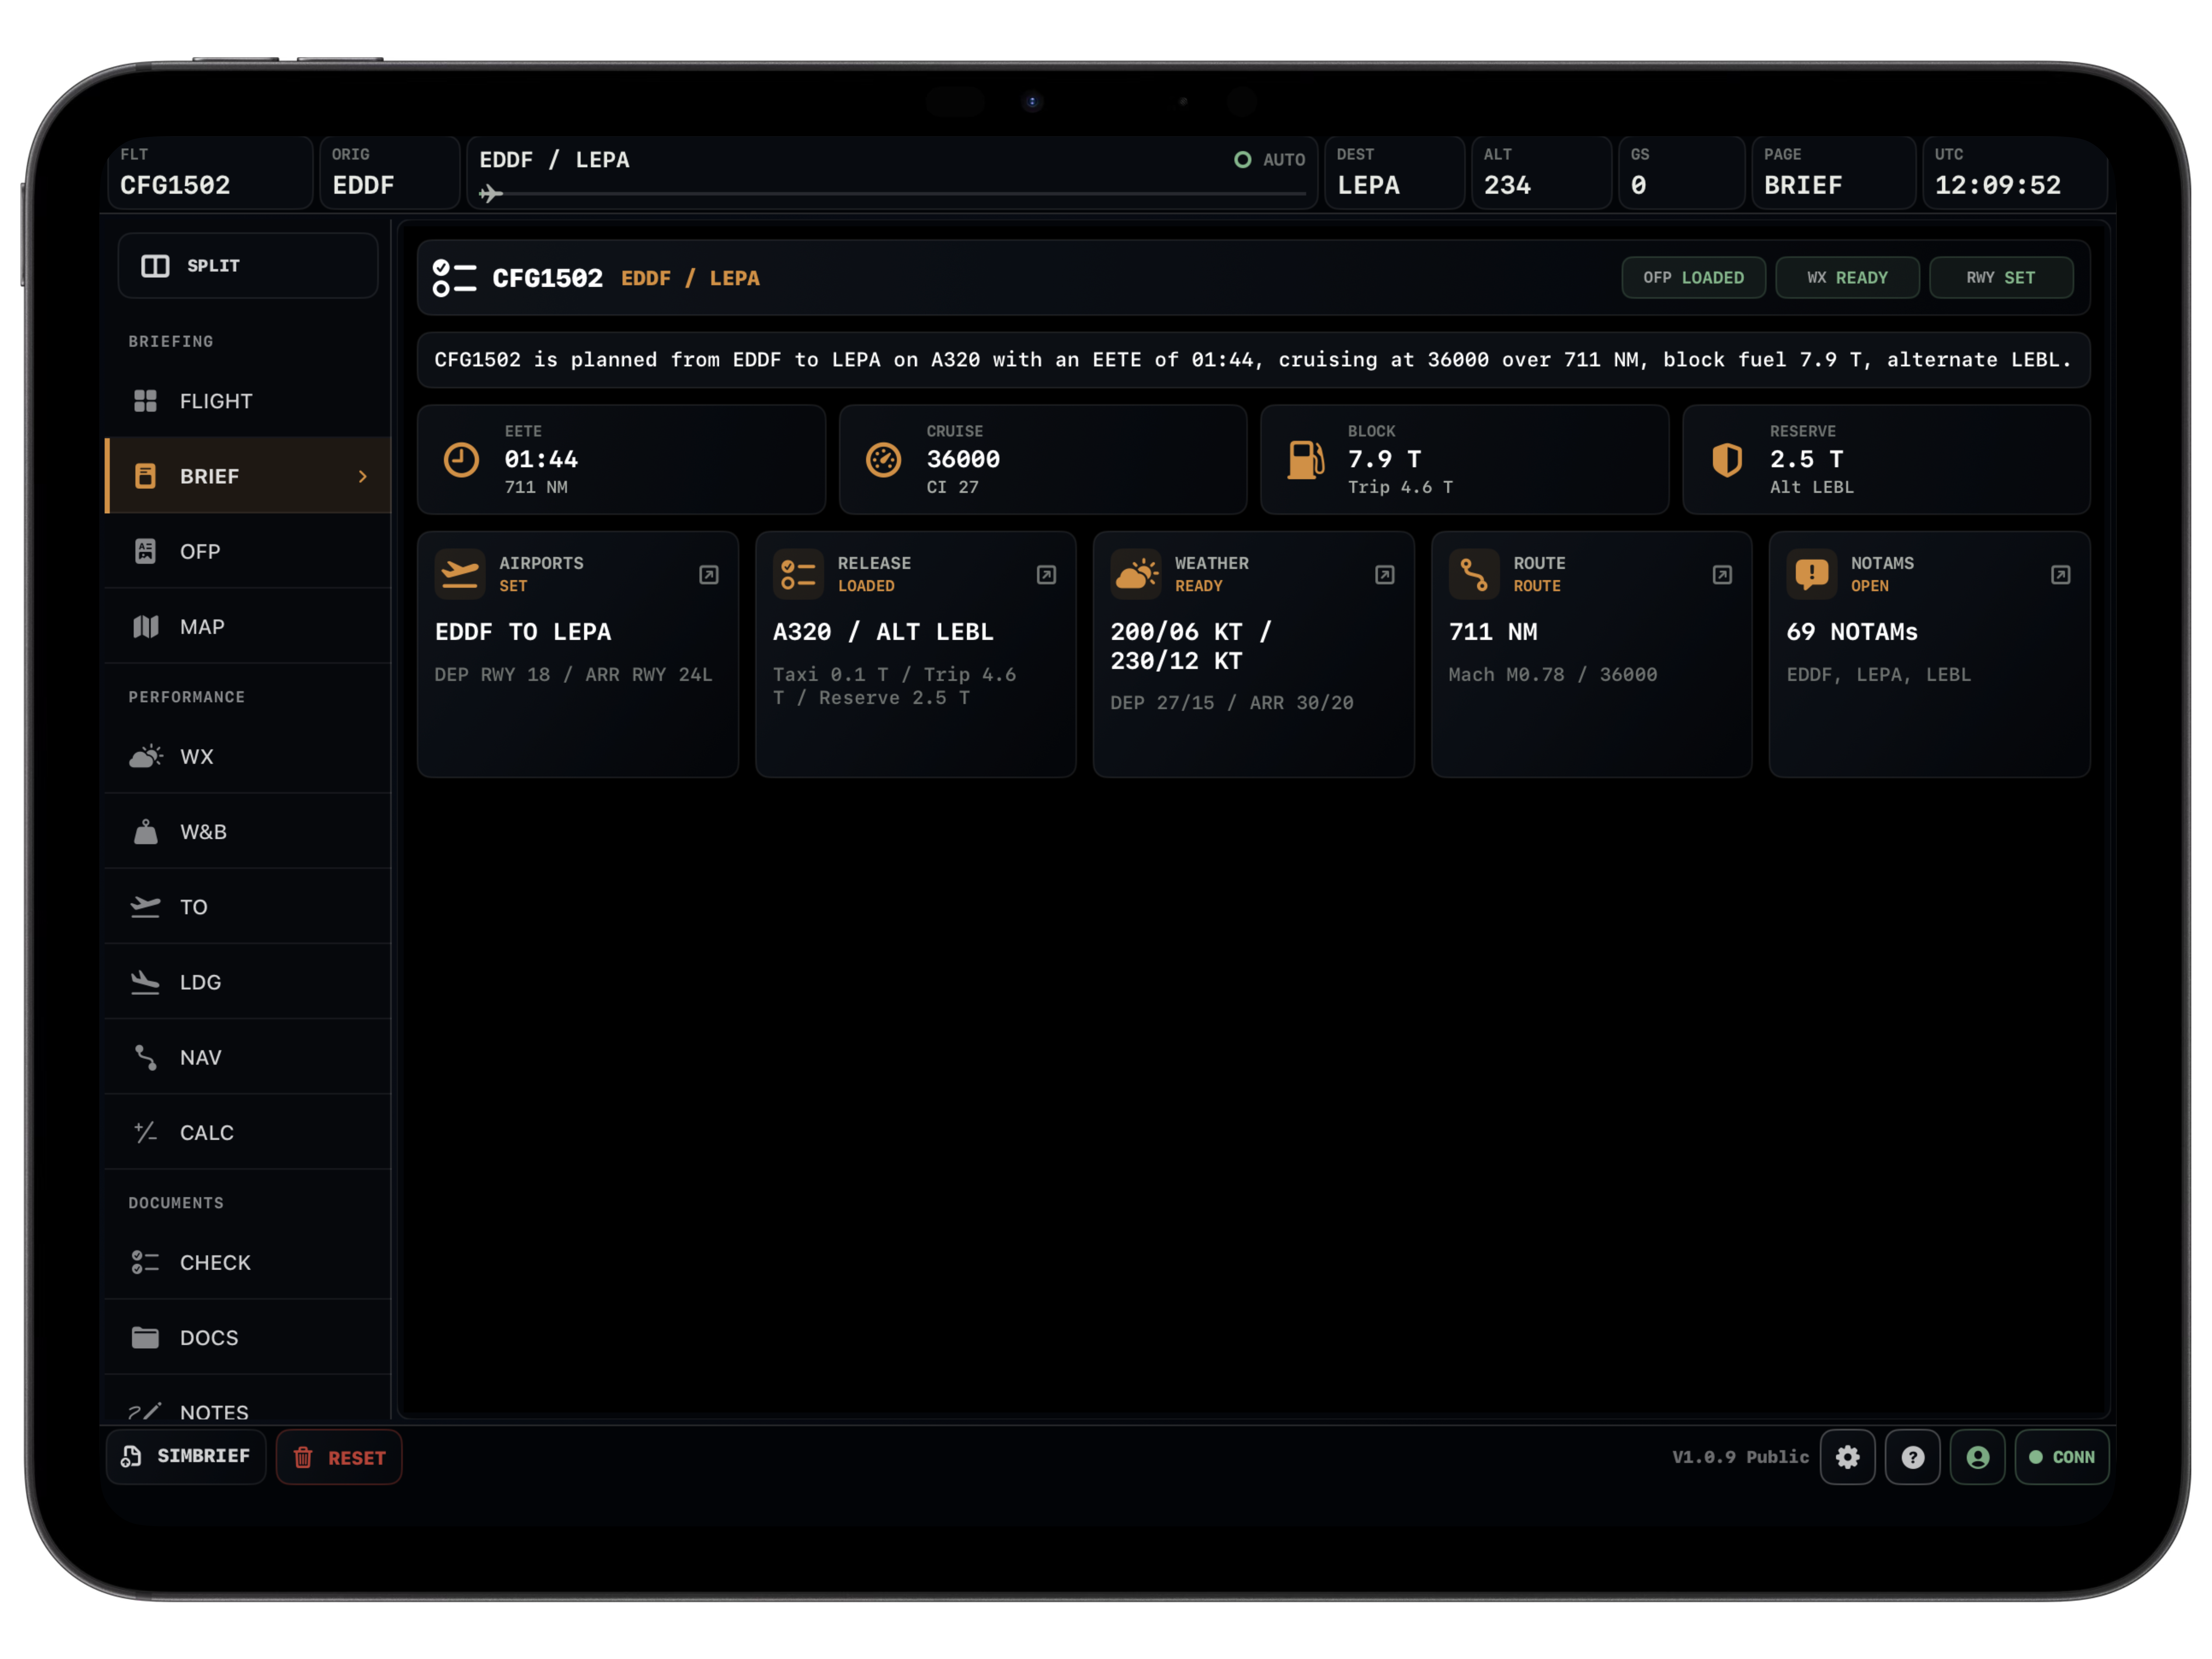Click the WEATHER cloud-sun card icon
Screen dimensions: 2212x1659
click(x=1136, y=574)
